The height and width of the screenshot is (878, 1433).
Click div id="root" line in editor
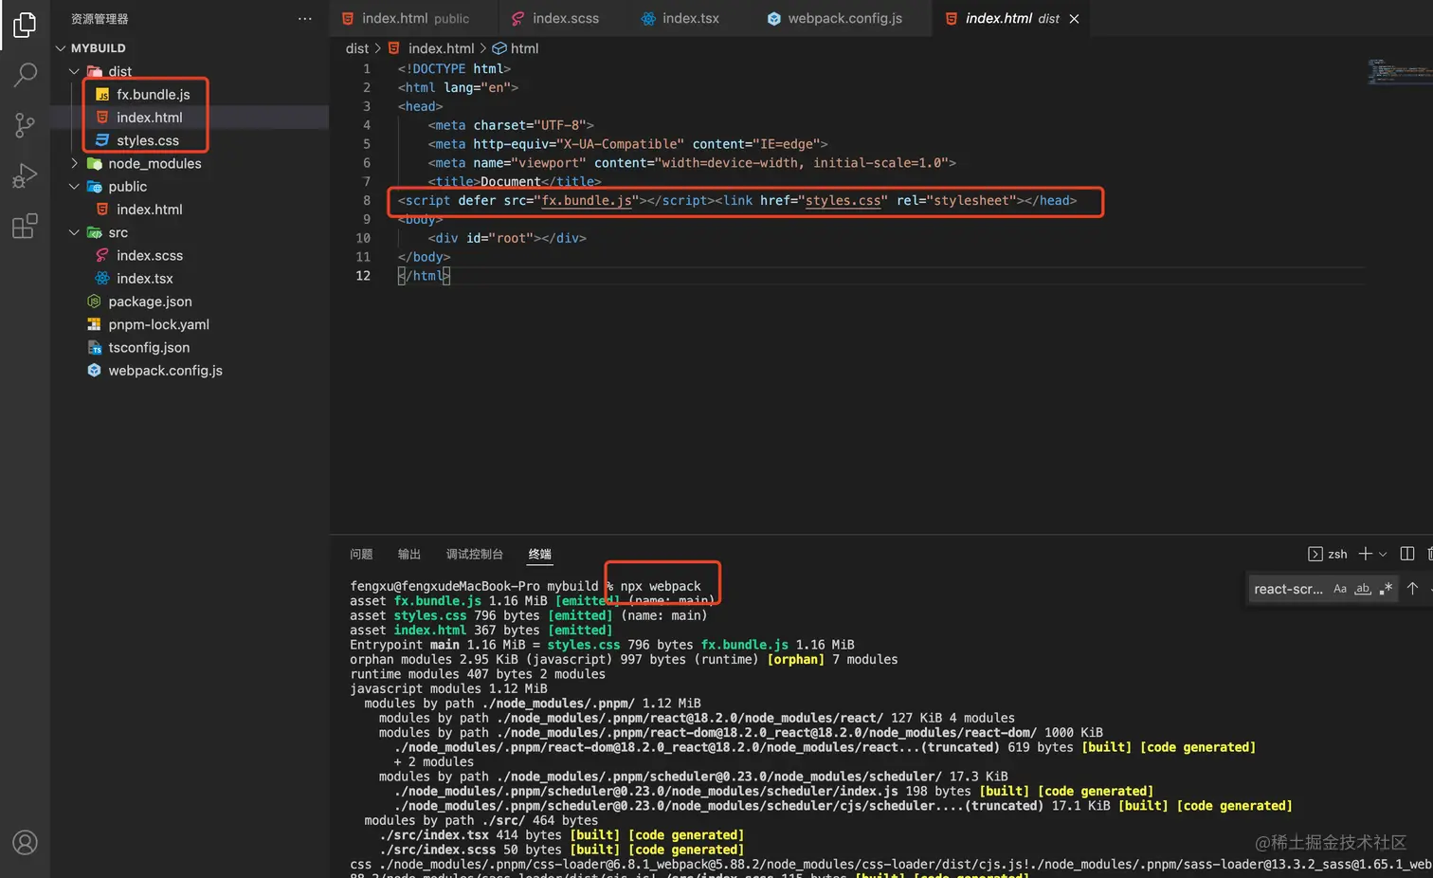507,238
